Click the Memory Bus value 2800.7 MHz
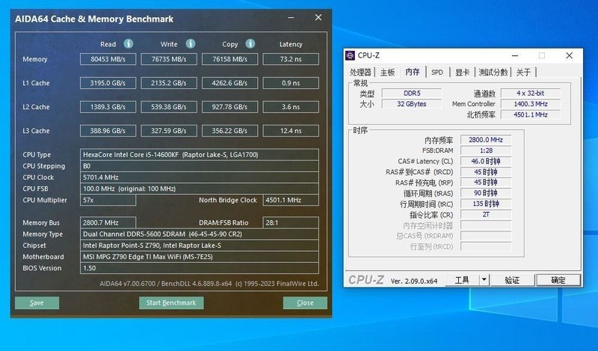This screenshot has height=351, width=598. pos(108,223)
